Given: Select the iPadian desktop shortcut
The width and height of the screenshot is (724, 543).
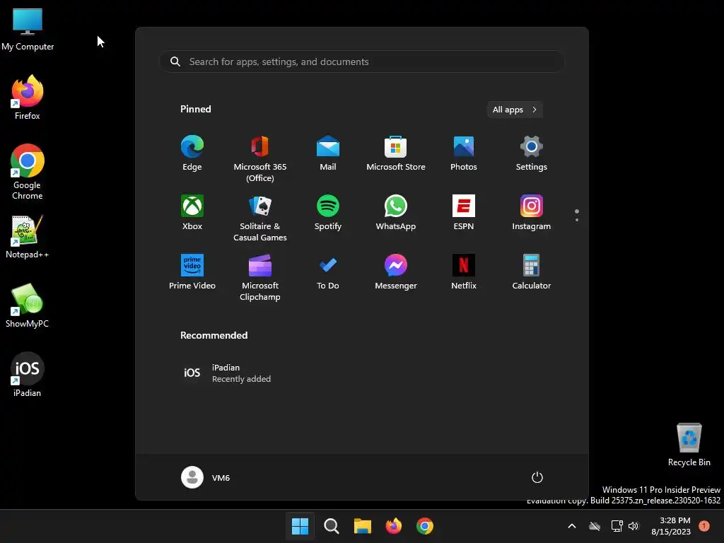Looking at the screenshot, I should tap(28, 375).
